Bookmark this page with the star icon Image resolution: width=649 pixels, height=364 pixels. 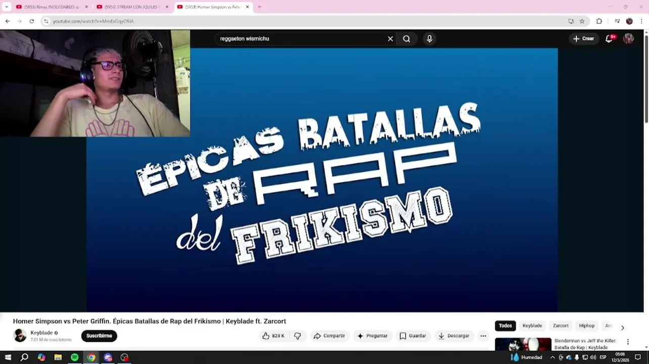[582, 21]
